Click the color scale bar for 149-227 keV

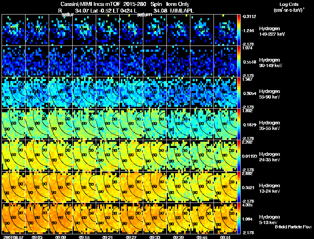(239, 30)
